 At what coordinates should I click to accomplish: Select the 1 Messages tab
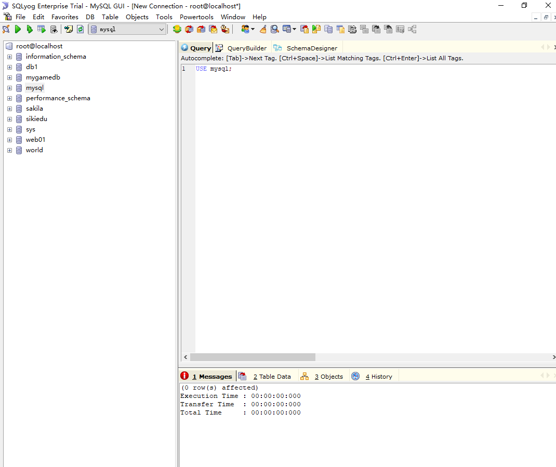click(207, 377)
